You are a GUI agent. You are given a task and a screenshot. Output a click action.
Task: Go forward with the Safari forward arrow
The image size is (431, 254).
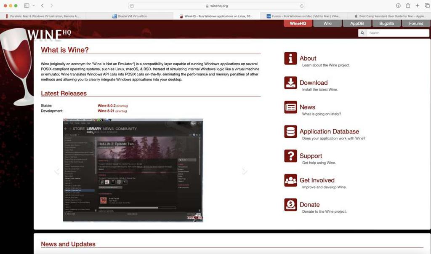51,5
